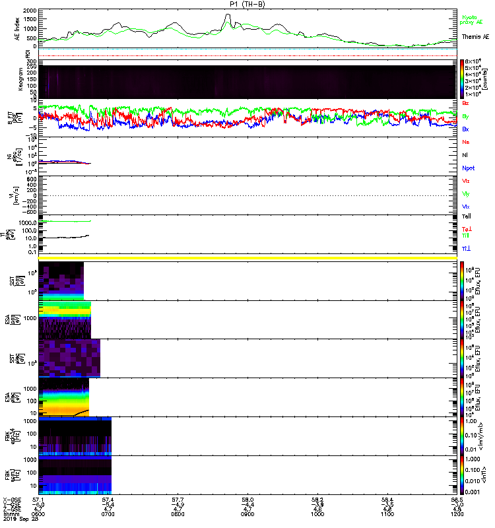
Task: Click the AE Index axis label
Action: [17, 28]
